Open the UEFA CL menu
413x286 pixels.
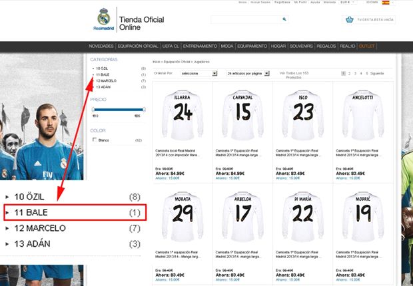pos(171,46)
